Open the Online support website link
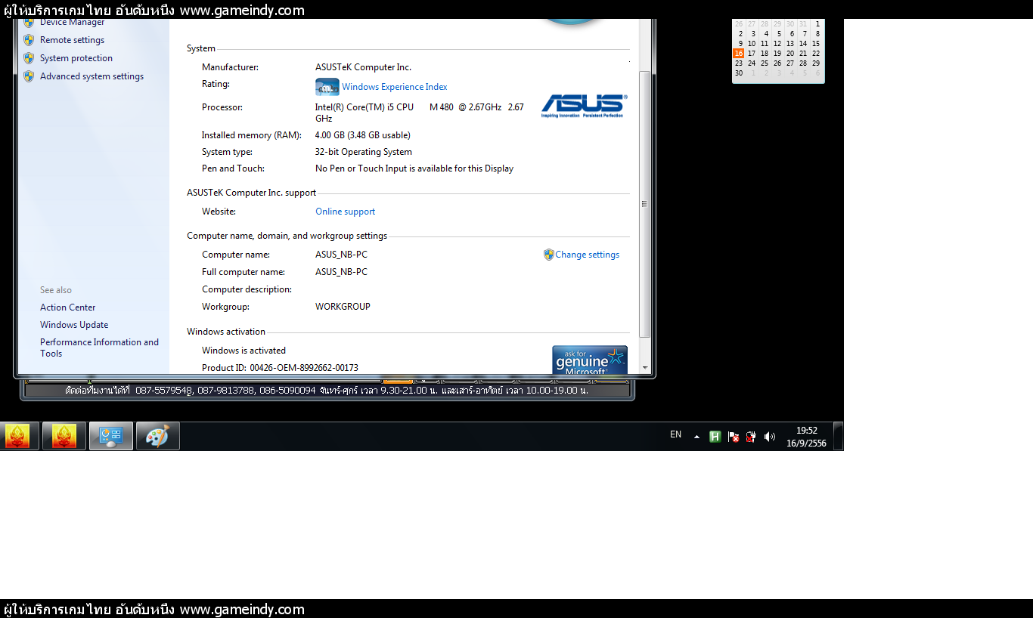This screenshot has width=1033, height=618. point(345,212)
